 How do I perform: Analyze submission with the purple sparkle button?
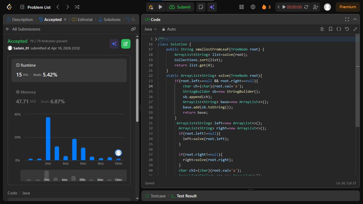pyautogui.click(x=114, y=44)
